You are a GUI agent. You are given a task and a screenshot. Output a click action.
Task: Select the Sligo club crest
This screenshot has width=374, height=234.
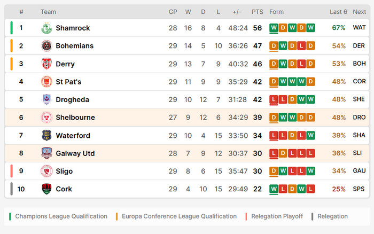pyautogui.click(x=46, y=171)
